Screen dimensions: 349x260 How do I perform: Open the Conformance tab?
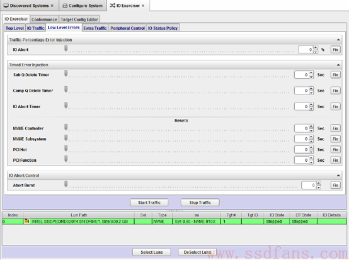coord(44,20)
